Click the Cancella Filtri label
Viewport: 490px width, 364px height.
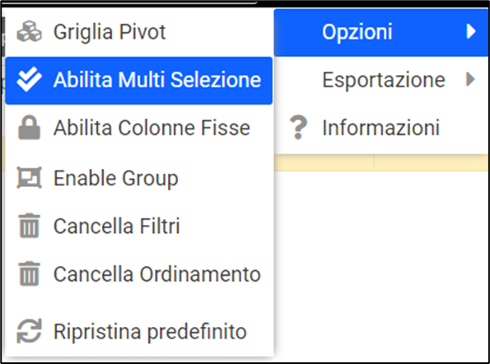click(x=117, y=226)
